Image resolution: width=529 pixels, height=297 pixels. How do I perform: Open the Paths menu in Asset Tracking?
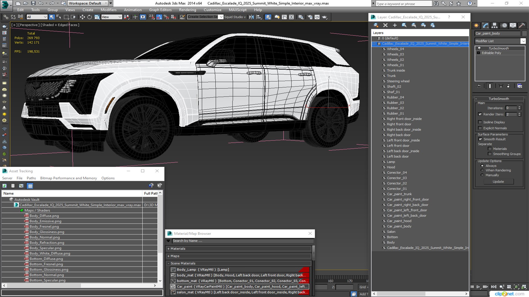[x=31, y=178]
